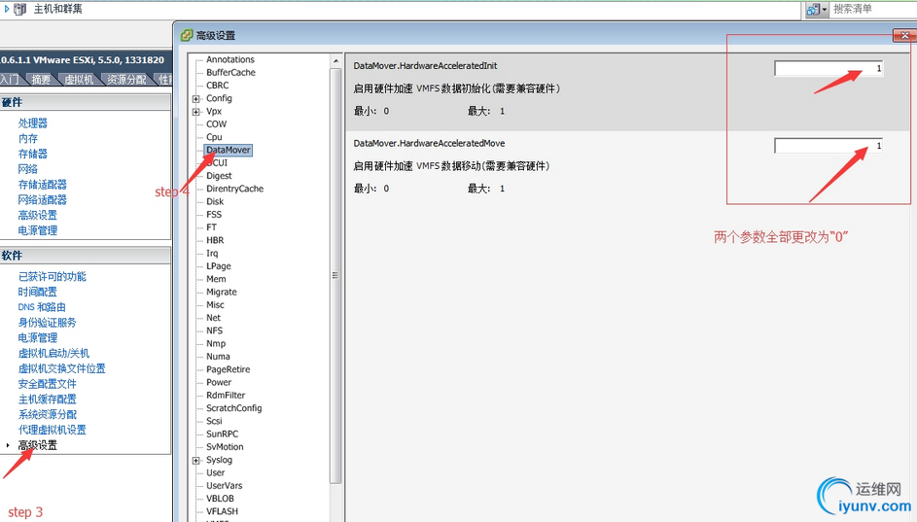Click the settings tree scrollbar up arrow
Screen dimensions: 917x522
pyautogui.click(x=335, y=61)
